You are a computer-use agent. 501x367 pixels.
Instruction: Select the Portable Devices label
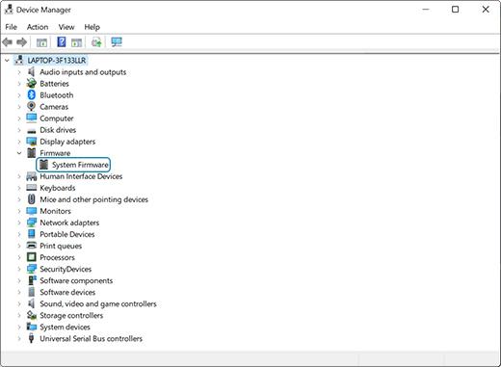click(67, 234)
